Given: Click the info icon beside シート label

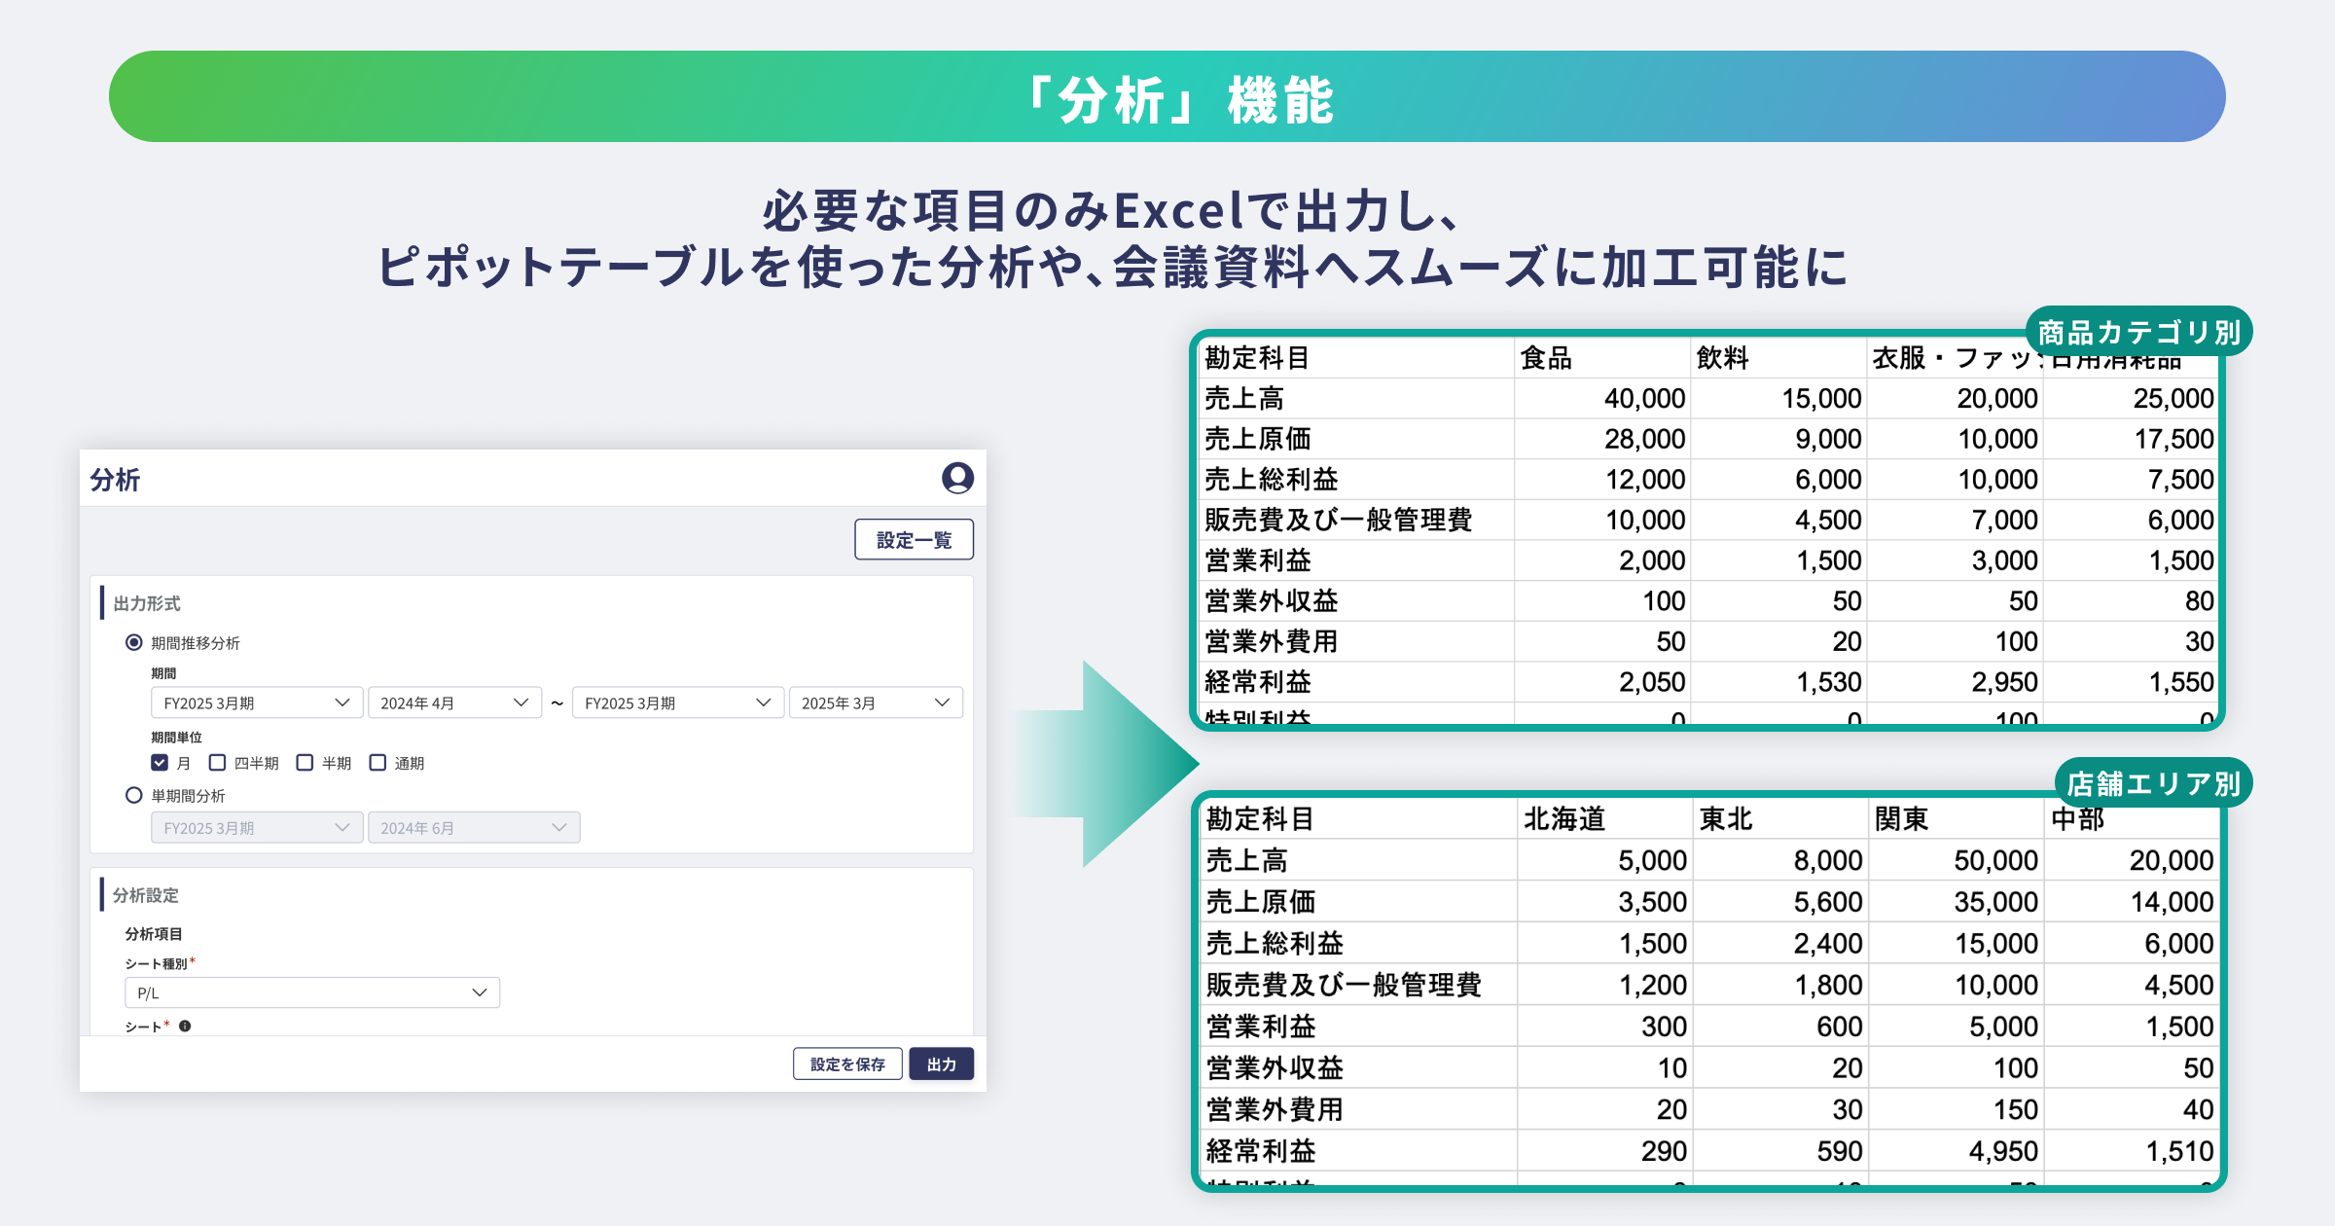Looking at the screenshot, I should coord(185,1026).
